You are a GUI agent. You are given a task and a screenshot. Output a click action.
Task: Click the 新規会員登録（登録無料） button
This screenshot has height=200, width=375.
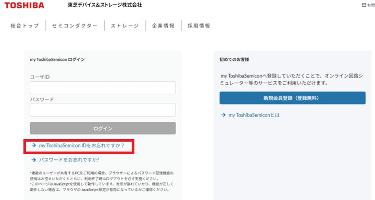point(292,98)
